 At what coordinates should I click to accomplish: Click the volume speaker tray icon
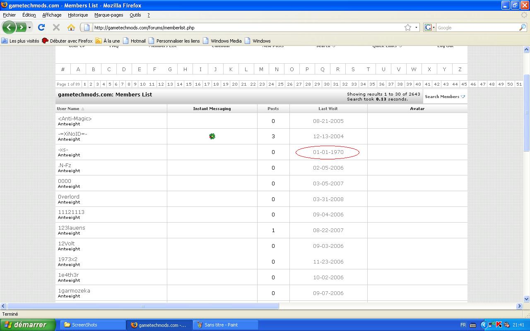[506, 325]
